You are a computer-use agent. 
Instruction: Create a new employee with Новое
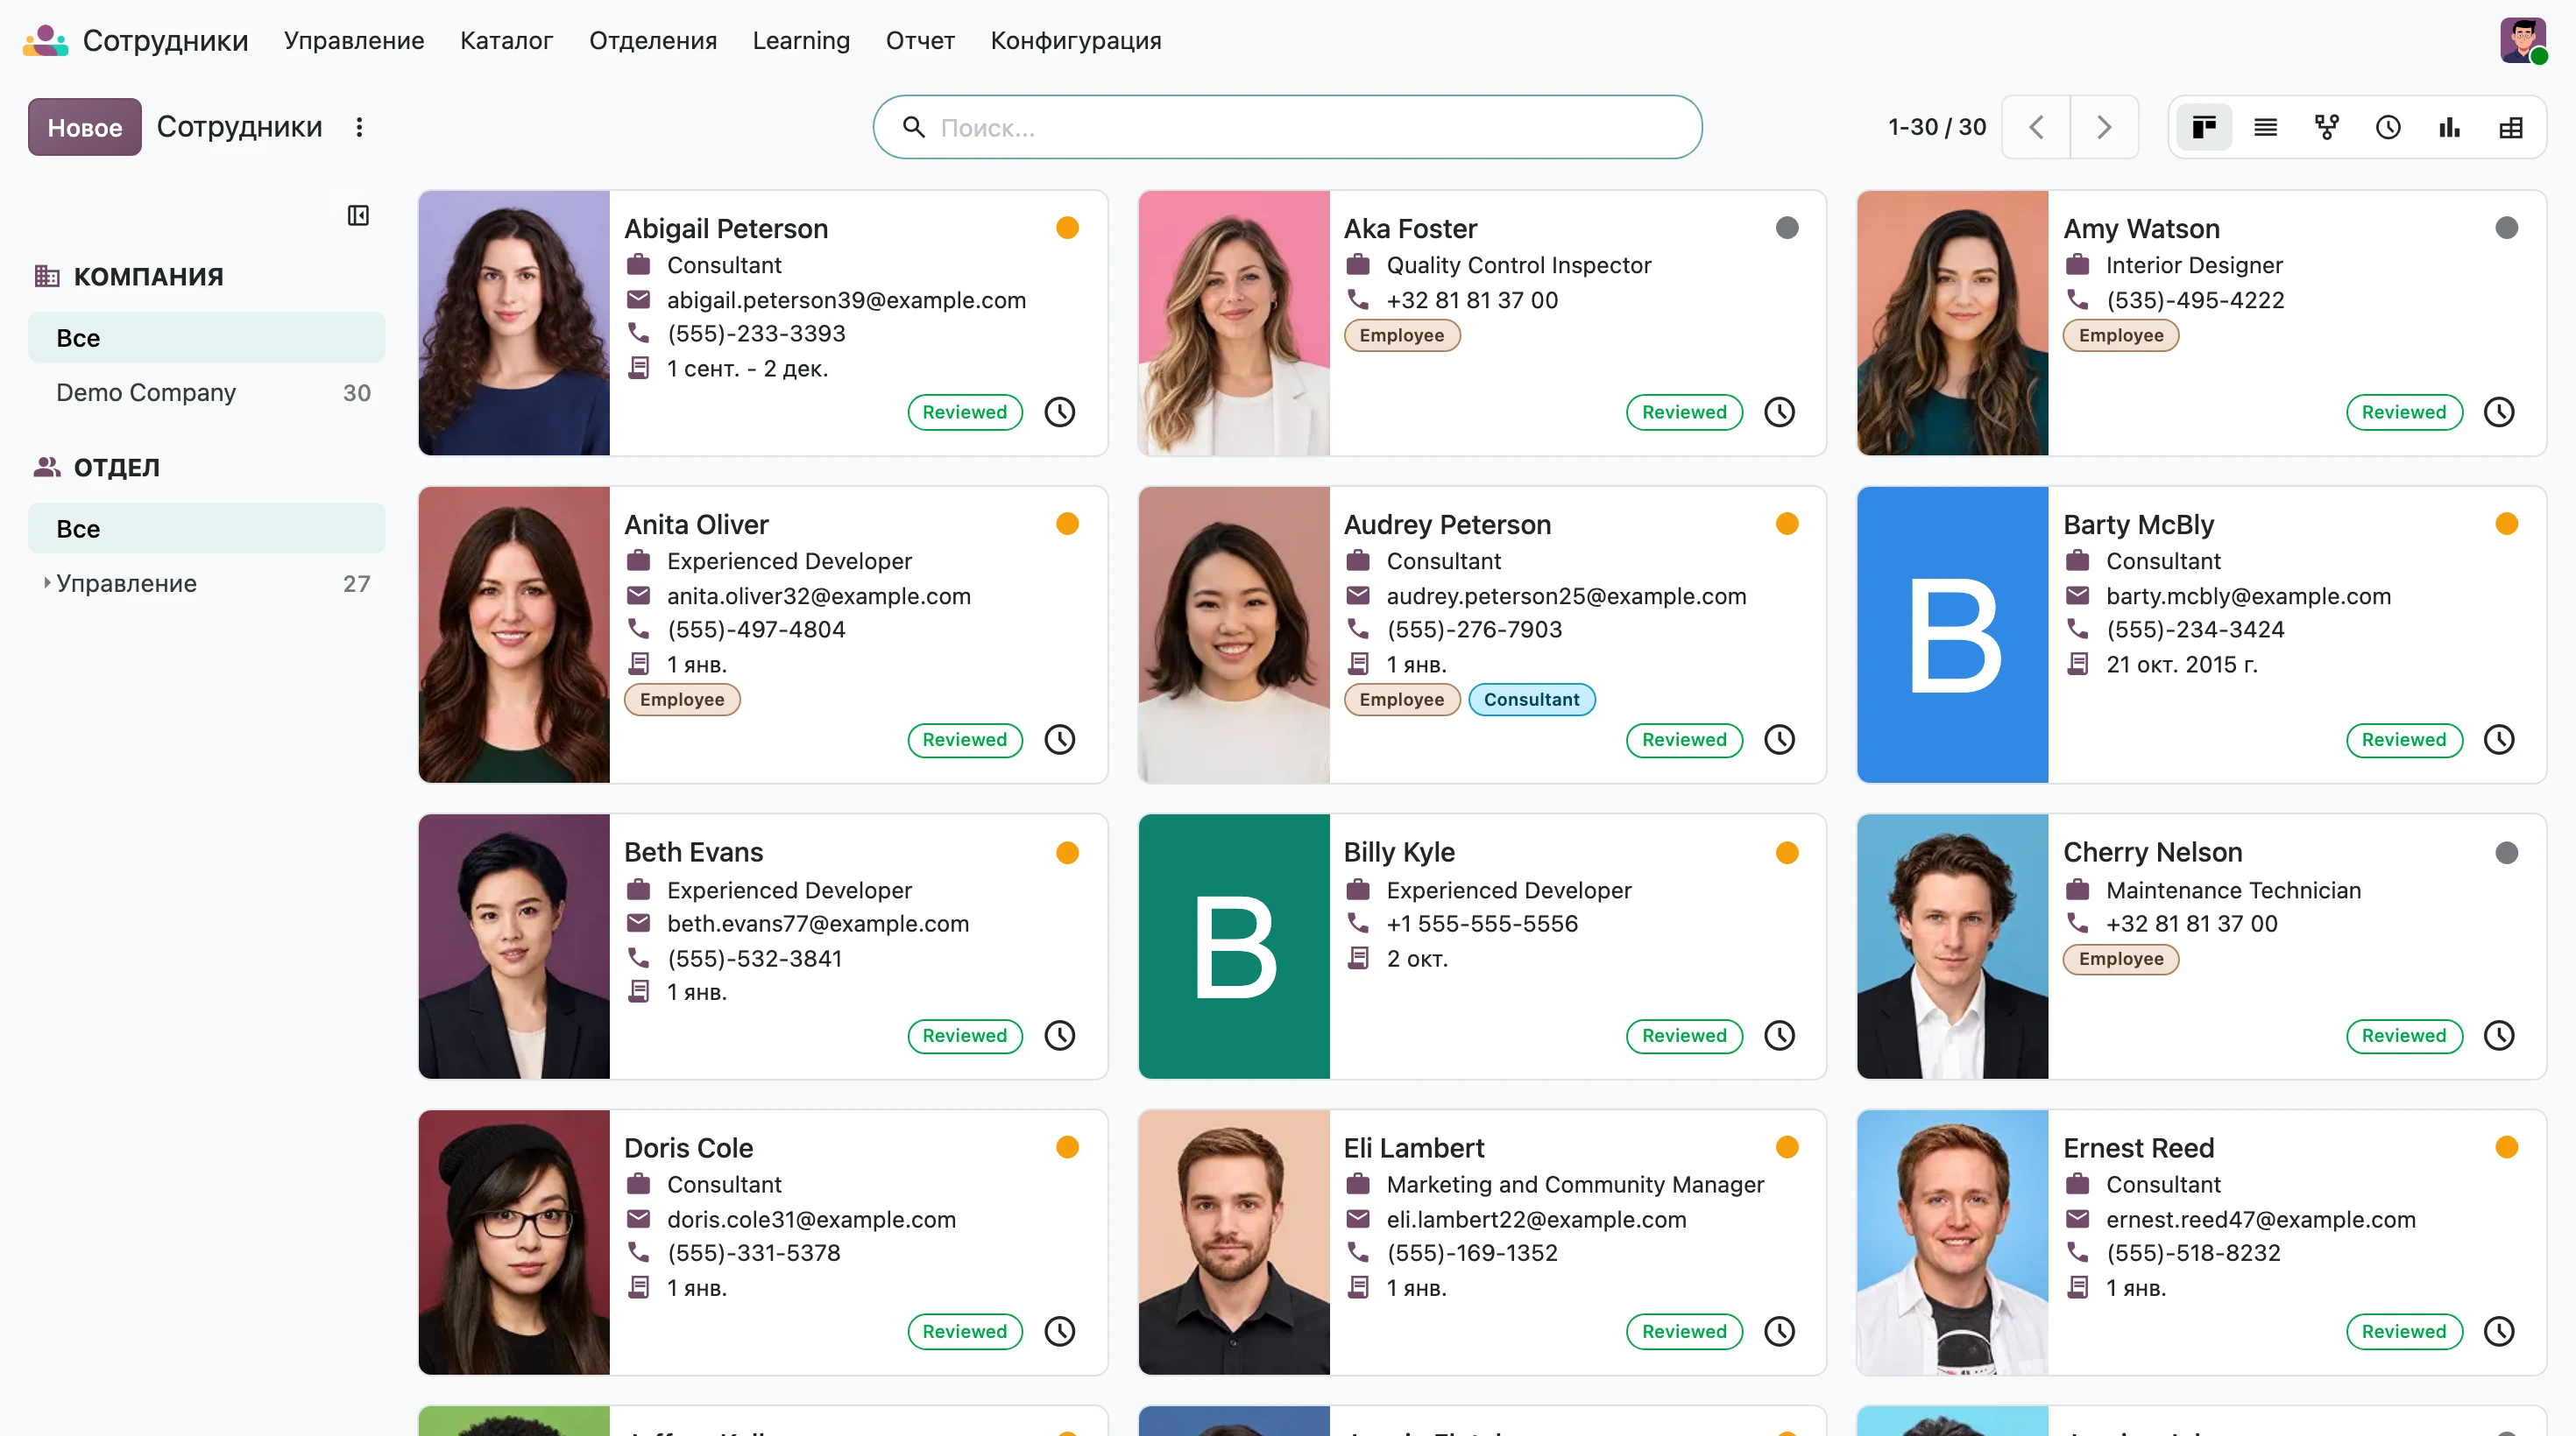(x=85, y=127)
